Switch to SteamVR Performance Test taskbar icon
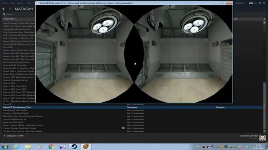 (x=86, y=147)
